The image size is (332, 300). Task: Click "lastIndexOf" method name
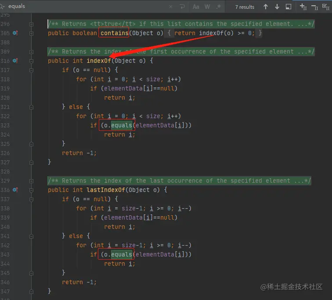106,190
